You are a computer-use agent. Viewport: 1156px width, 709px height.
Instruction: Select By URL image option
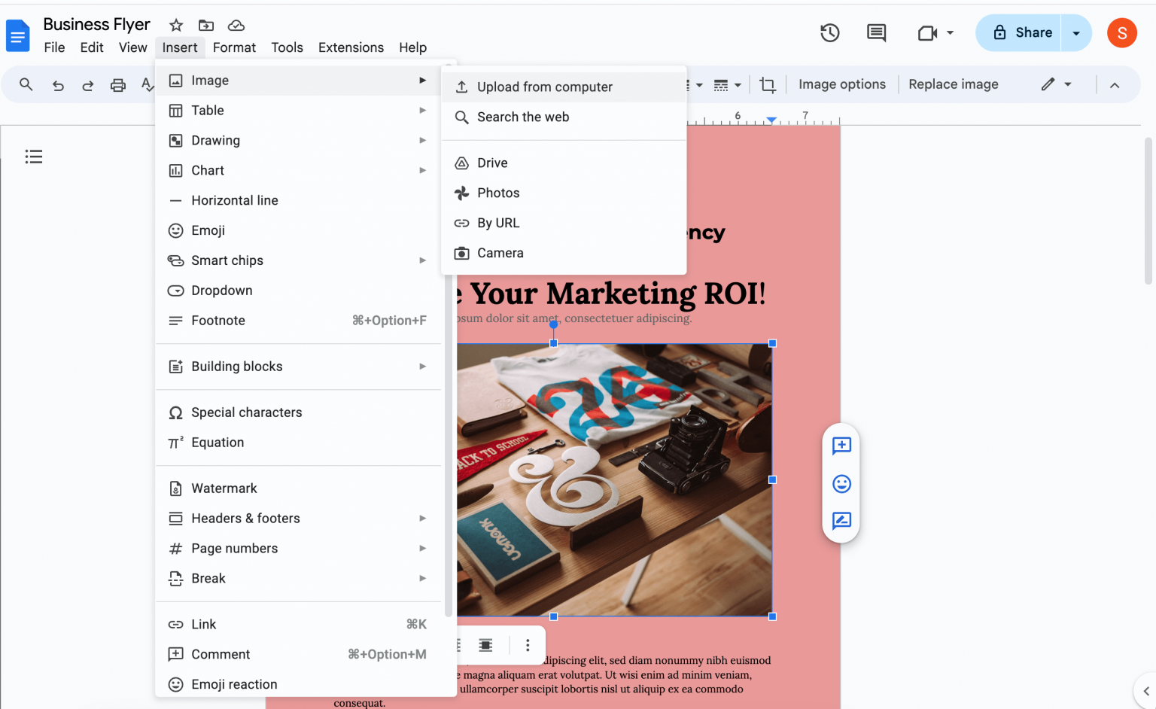[x=497, y=223]
